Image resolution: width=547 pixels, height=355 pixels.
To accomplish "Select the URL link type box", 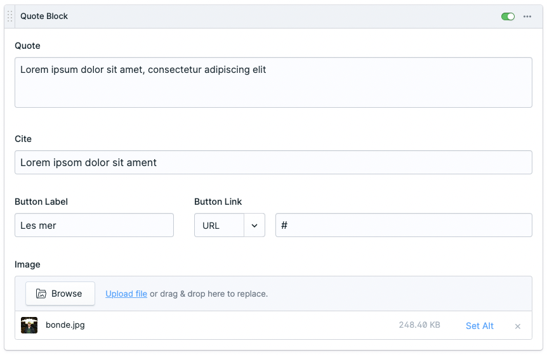I will point(219,226).
